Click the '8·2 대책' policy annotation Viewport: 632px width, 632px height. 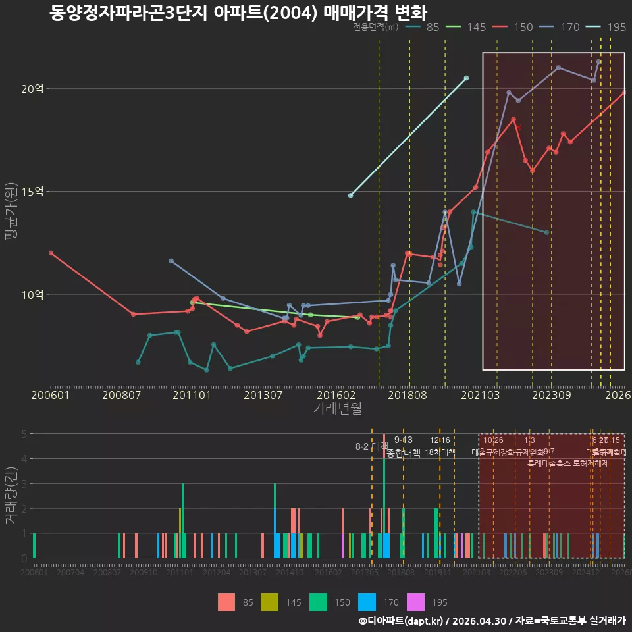pos(371,446)
